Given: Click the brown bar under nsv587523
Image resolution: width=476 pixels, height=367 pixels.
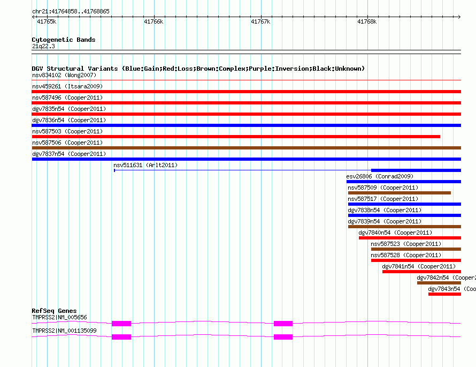Looking at the screenshot, I should pyautogui.click(x=416, y=249).
